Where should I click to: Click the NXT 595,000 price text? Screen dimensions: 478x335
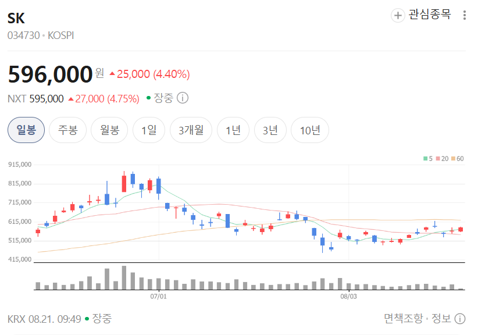[x=35, y=99]
